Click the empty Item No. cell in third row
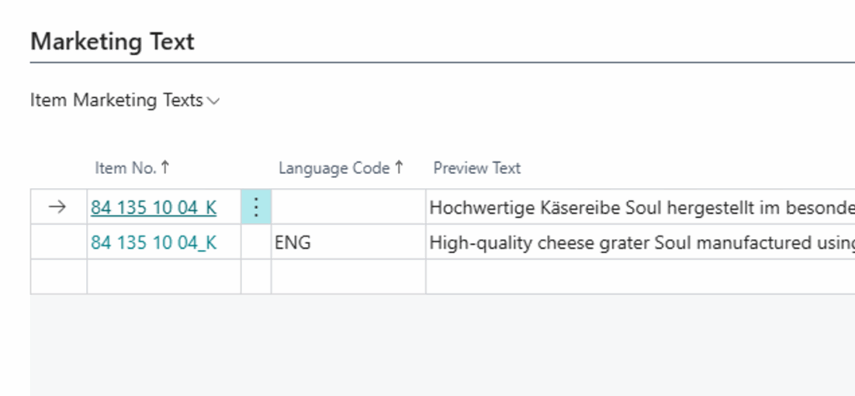This screenshot has width=855, height=396. (x=164, y=277)
